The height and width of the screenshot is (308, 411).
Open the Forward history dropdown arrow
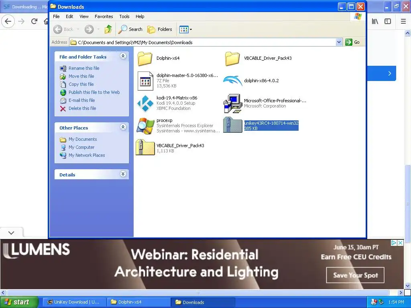click(x=98, y=29)
